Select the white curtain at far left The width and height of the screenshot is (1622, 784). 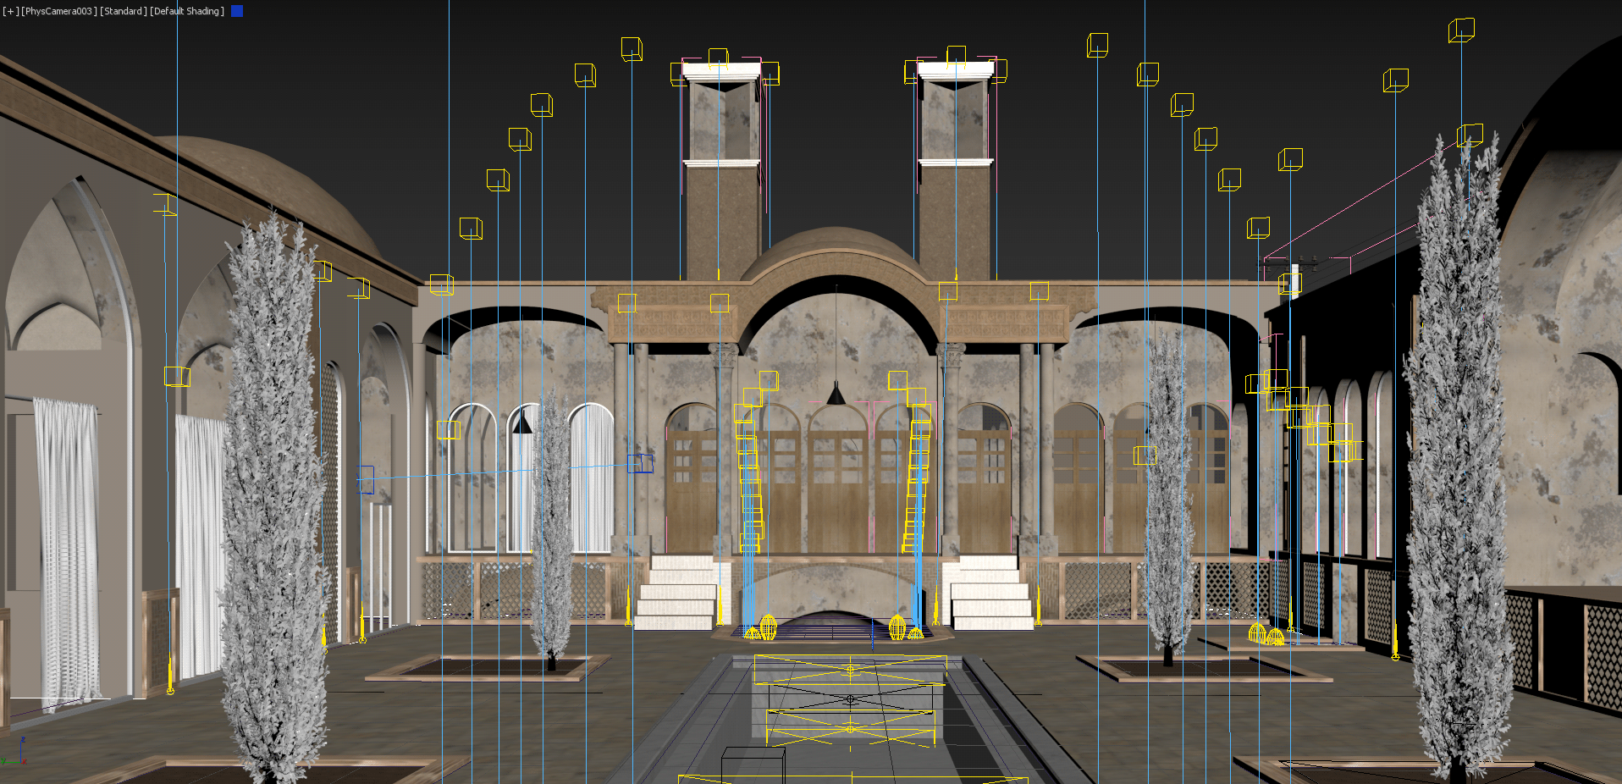coord(66,550)
